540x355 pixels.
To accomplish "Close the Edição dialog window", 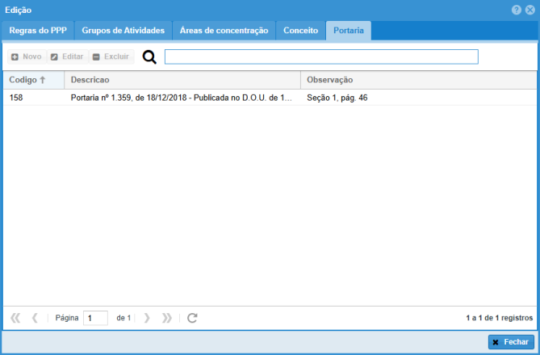I will [x=530, y=9].
